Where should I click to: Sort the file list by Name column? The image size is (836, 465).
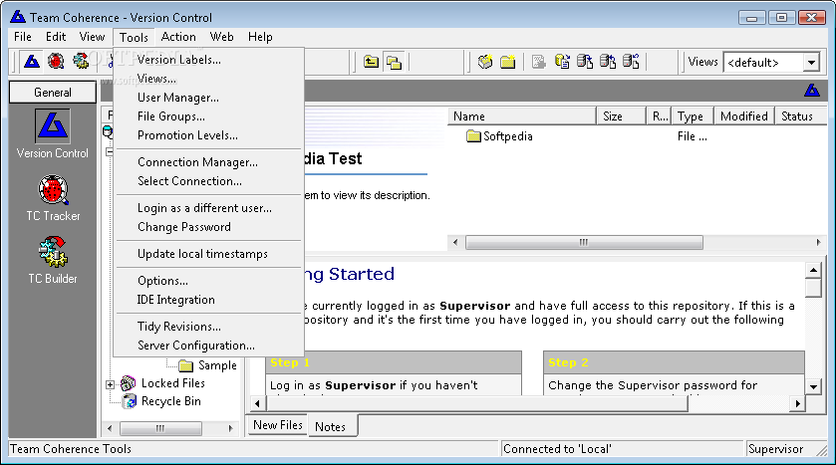click(521, 116)
